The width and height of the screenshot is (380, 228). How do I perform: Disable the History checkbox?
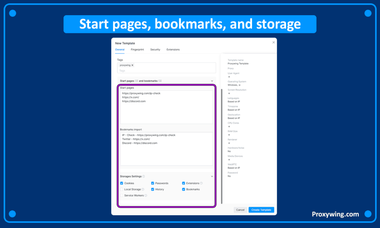[x=153, y=189]
